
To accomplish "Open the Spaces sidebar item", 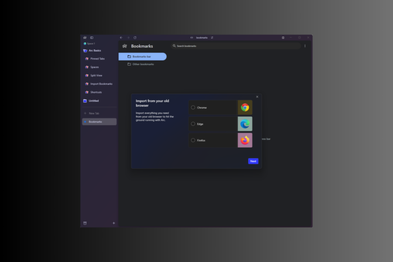I will (99, 67).
